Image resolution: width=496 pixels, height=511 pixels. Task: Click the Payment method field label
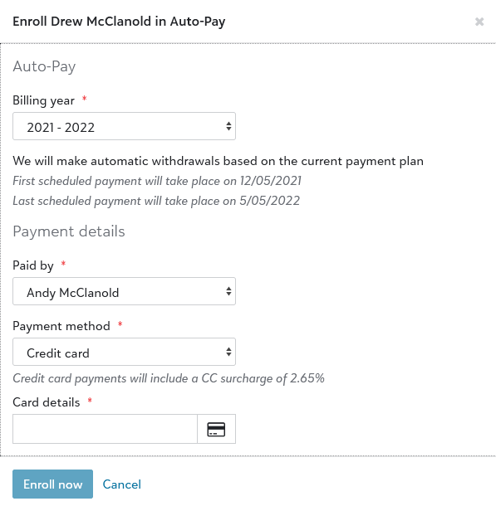[x=61, y=326]
